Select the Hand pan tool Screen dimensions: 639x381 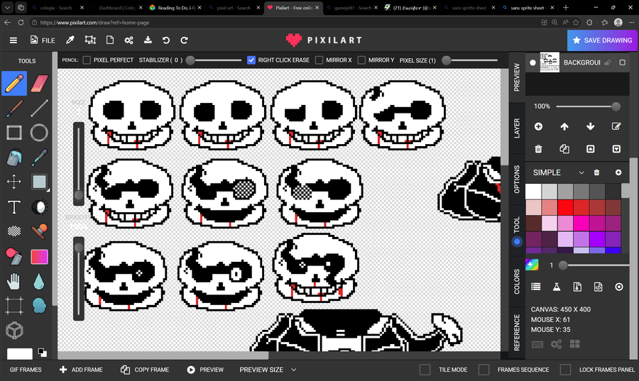tap(13, 281)
